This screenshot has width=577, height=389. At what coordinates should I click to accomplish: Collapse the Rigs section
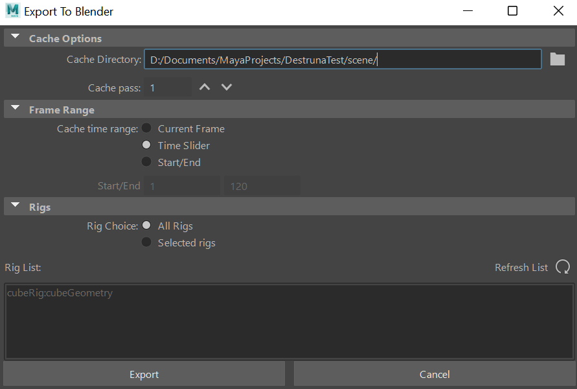click(x=14, y=206)
